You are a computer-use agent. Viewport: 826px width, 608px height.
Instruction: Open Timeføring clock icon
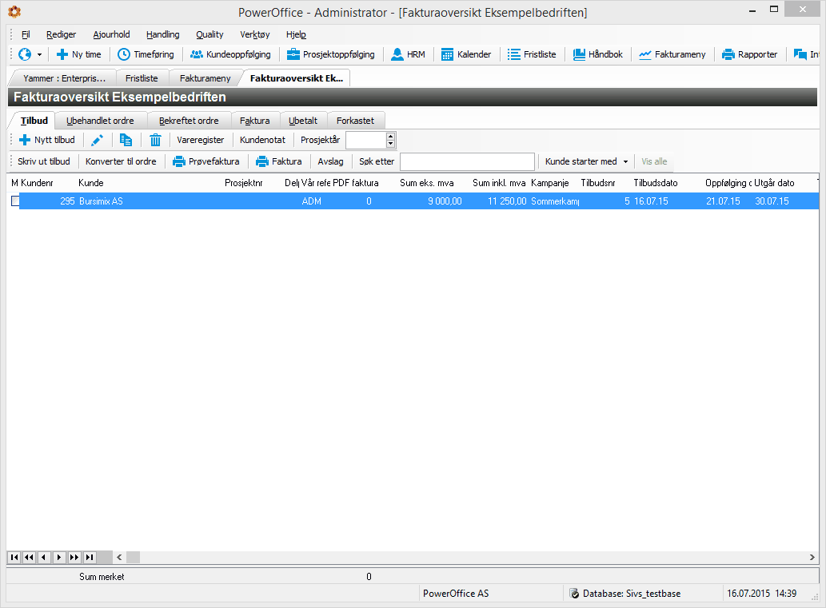coord(124,54)
